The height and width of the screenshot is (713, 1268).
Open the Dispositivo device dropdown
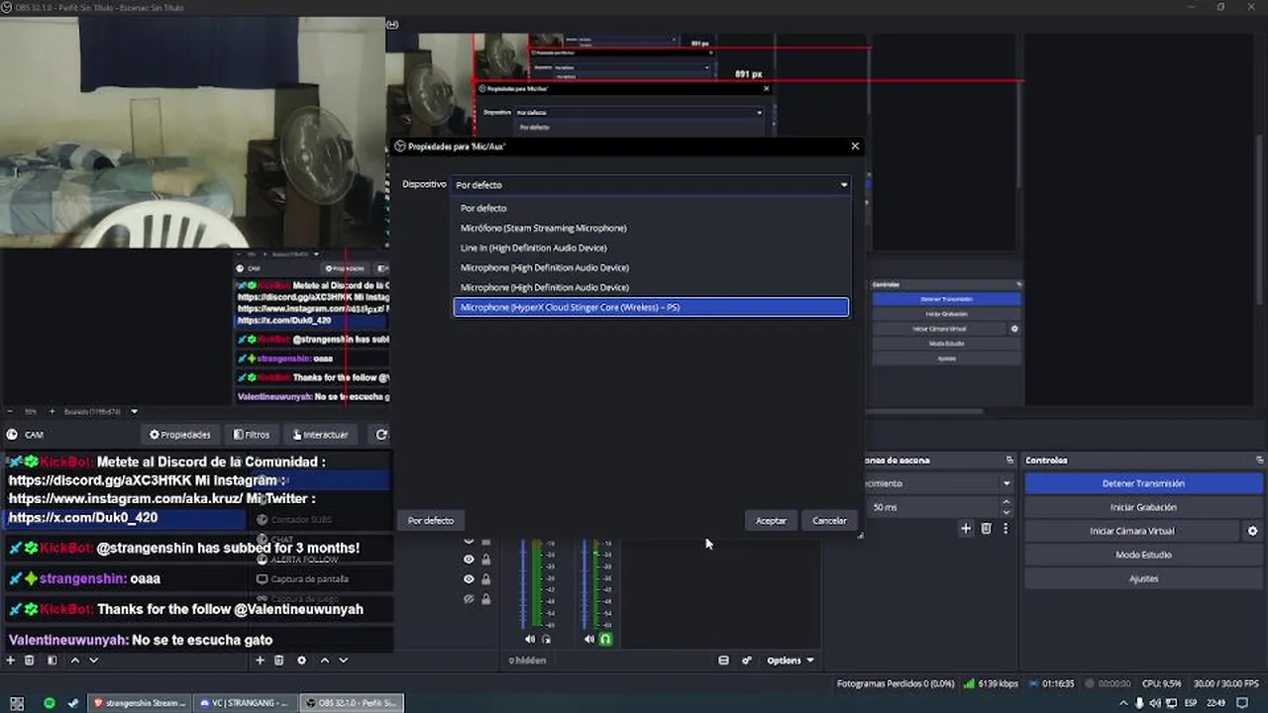(651, 184)
